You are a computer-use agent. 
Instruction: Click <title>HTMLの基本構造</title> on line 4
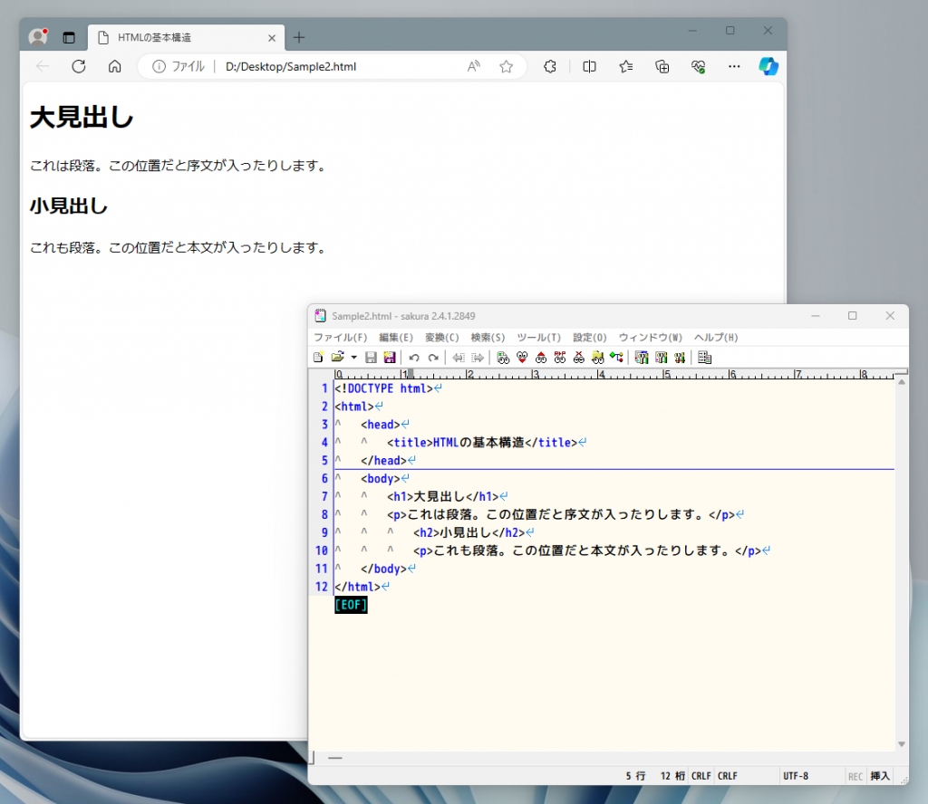pyautogui.click(x=482, y=442)
